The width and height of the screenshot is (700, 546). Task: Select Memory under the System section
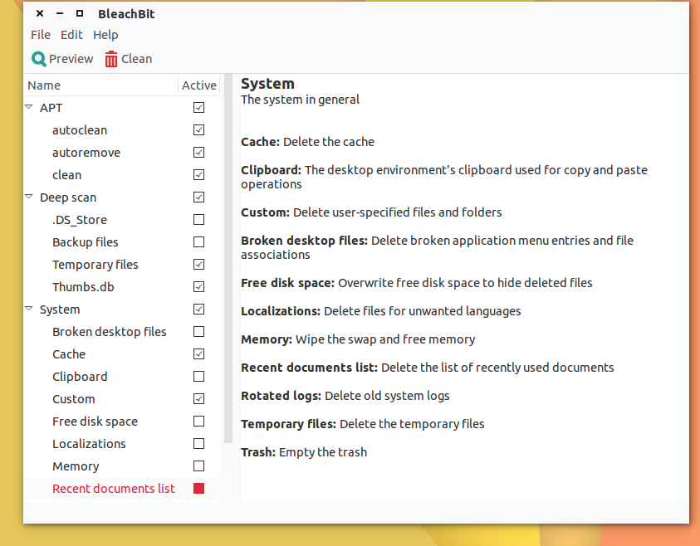pos(76,466)
